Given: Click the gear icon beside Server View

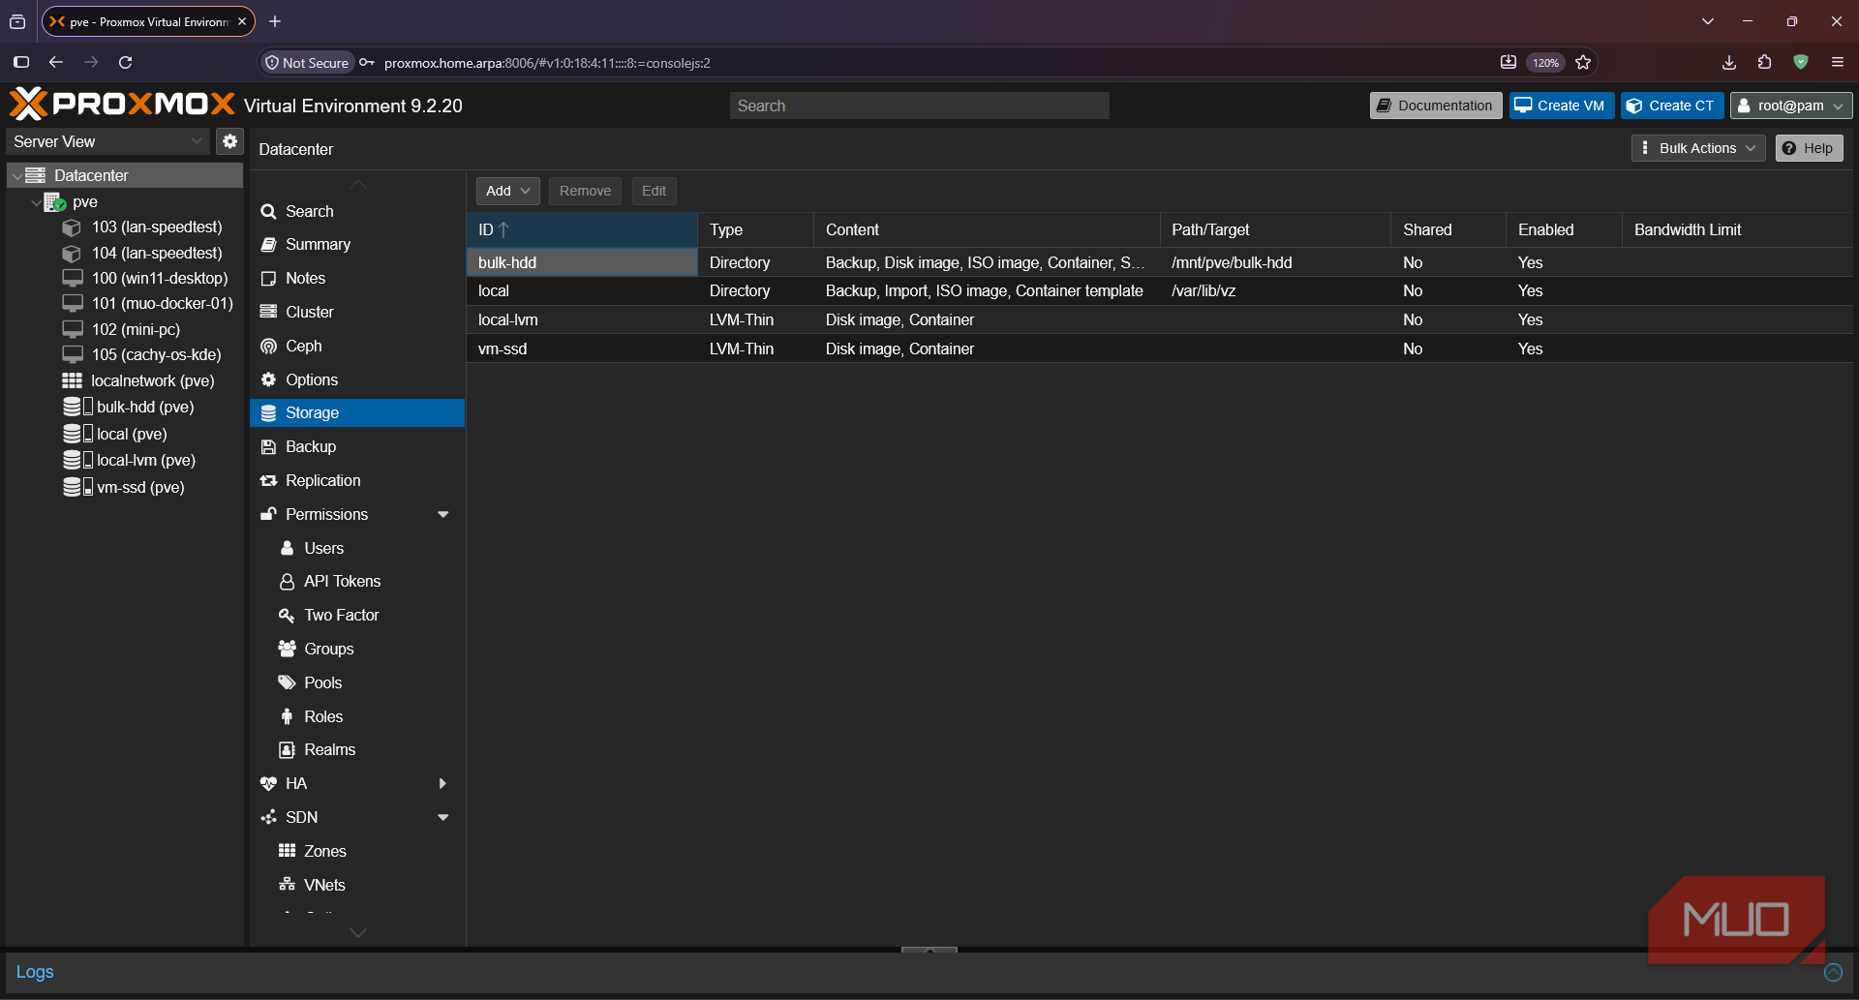Looking at the screenshot, I should [x=229, y=141].
